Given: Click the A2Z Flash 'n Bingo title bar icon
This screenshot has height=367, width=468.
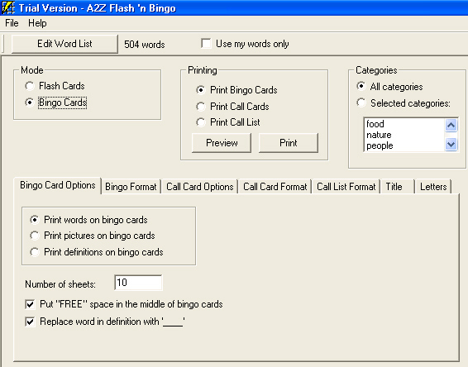Looking at the screenshot, I should 8,7.
